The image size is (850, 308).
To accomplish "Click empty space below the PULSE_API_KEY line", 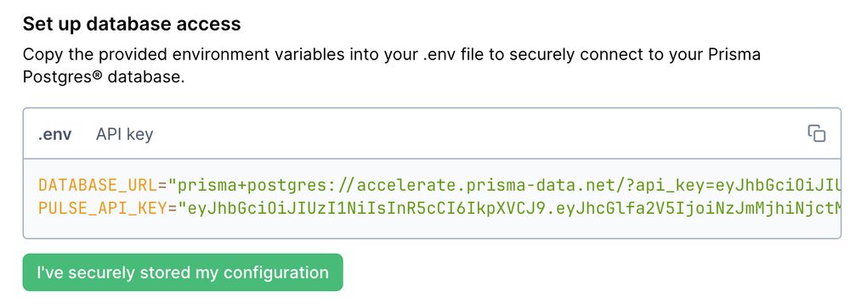I will pos(432,228).
